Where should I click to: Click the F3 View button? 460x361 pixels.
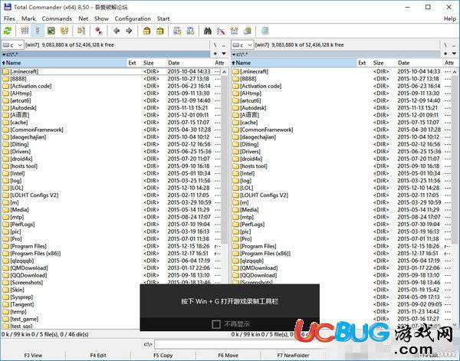pos(33,356)
